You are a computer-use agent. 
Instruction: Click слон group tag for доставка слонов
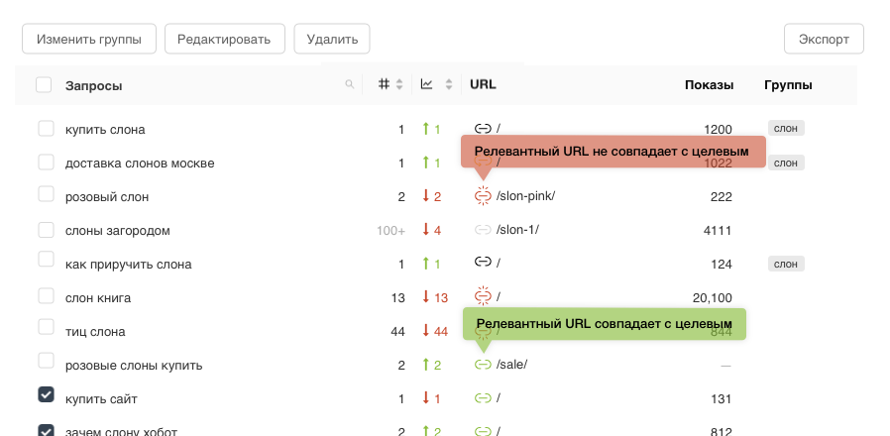tap(786, 163)
